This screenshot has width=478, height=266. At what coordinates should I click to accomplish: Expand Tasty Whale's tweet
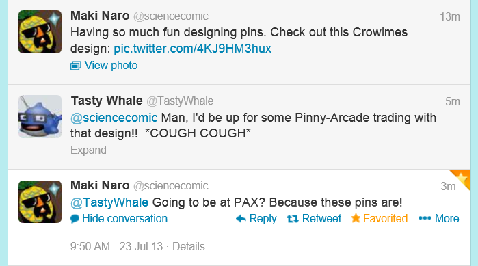(x=88, y=150)
